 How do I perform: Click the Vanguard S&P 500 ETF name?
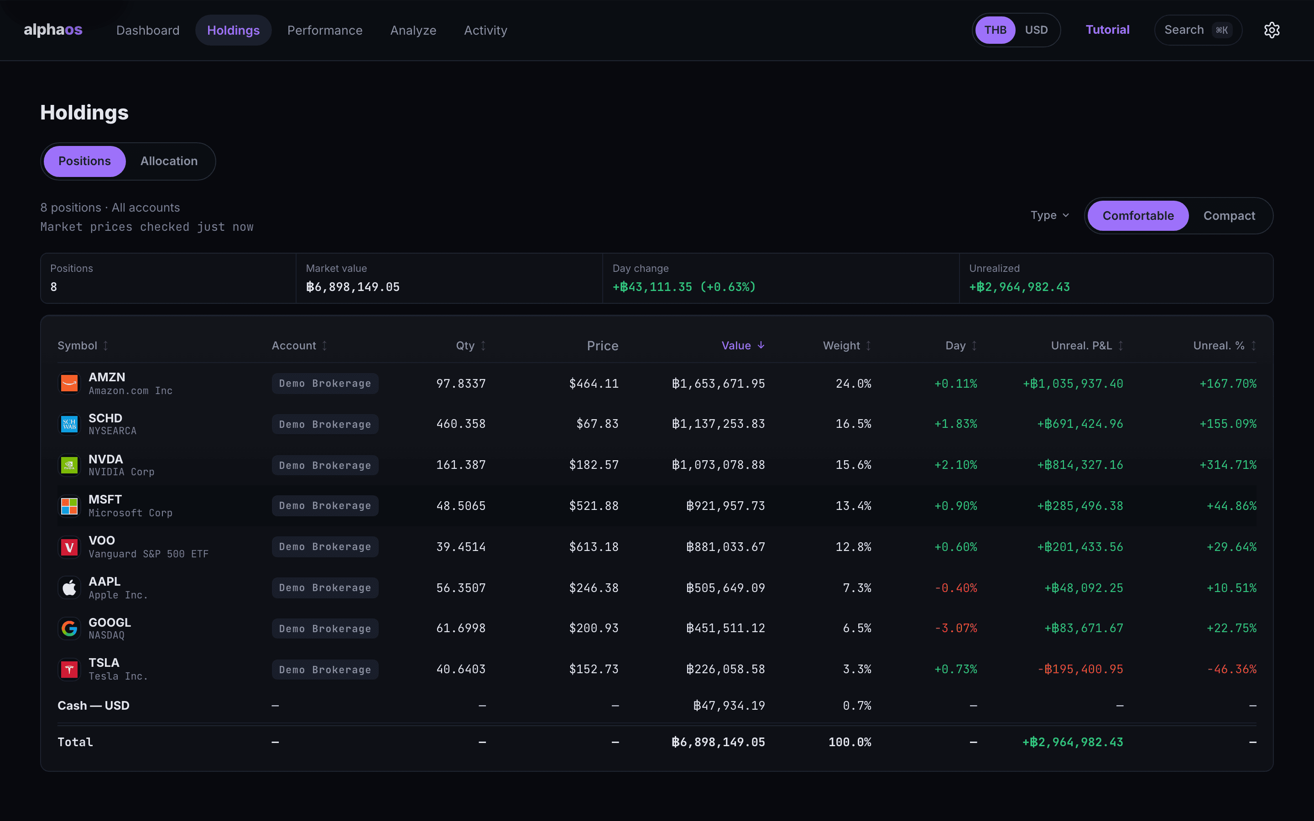(x=149, y=554)
